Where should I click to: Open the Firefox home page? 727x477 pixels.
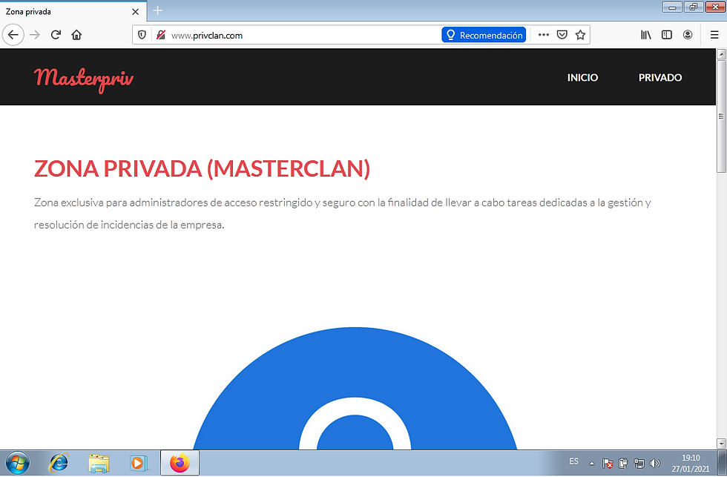point(76,35)
